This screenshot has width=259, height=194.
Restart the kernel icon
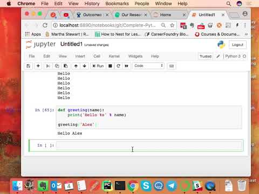(x=118, y=66)
